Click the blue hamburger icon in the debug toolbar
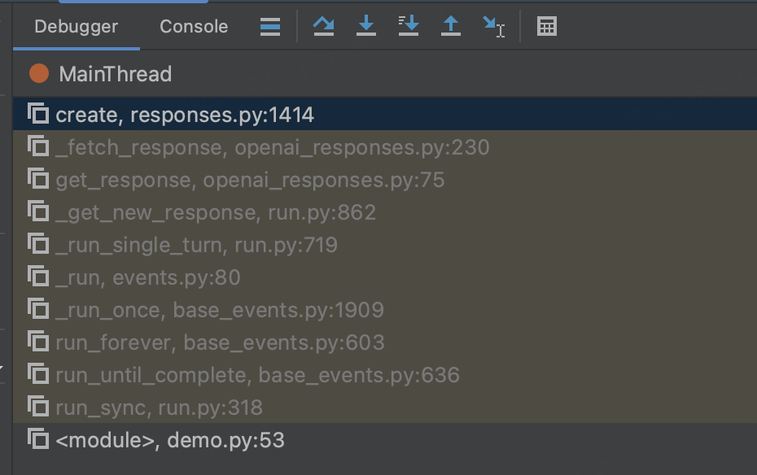Screen dimensions: 757x475 click(x=269, y=25)
